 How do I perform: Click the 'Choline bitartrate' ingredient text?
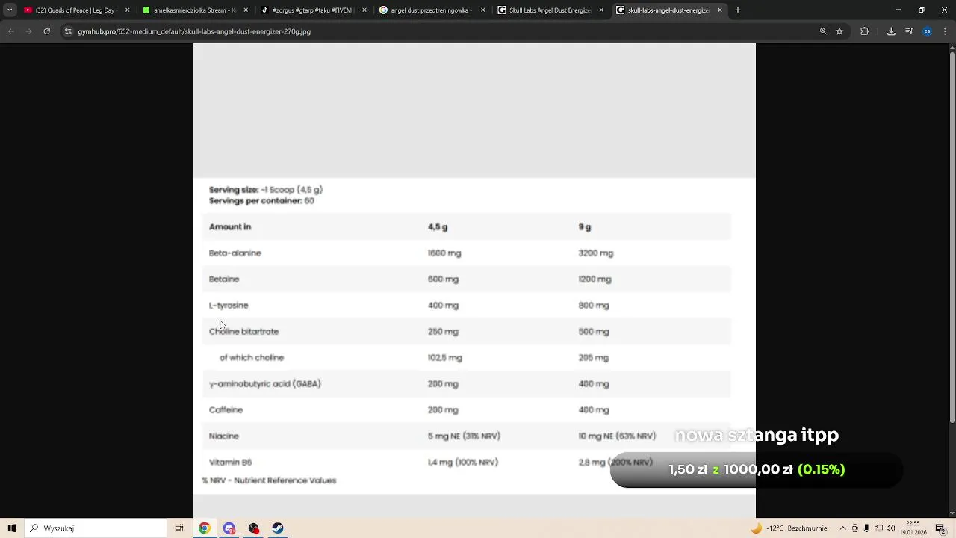pyautogui.click(x=243, y=332)
